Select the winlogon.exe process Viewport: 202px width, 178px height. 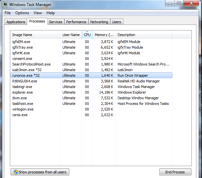[91, 109]
